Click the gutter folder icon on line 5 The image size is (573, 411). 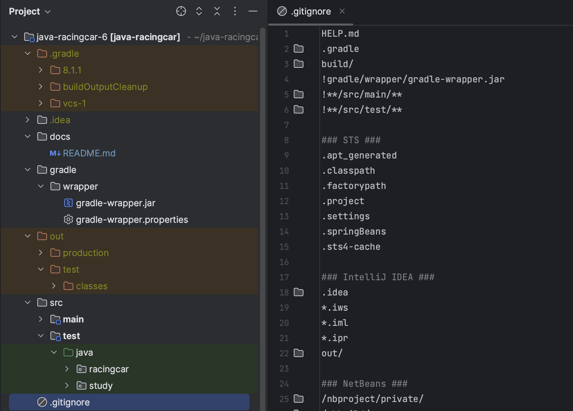click(299, 94)
